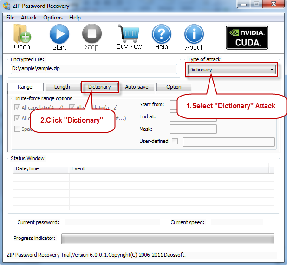Switch to the Range tab
The height and width of the screenshot is (265, 287).
coord(25,87)
